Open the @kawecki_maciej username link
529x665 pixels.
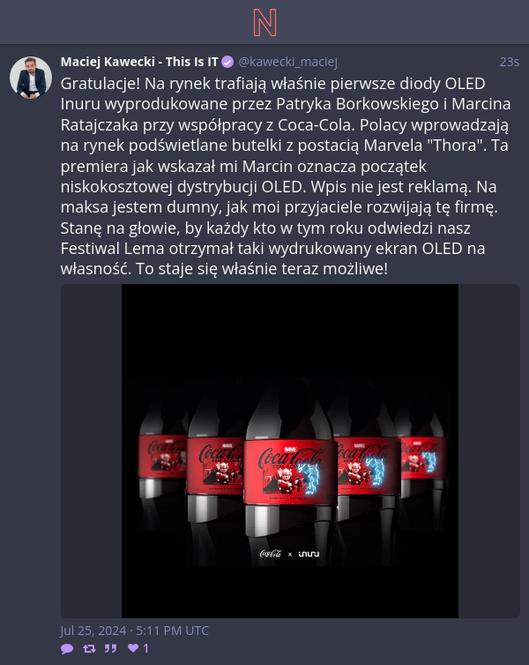click(287, 62)
